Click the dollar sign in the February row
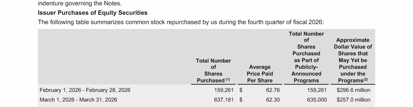The image size is (413, 107). pyautogui.click(x=241, y=90)
